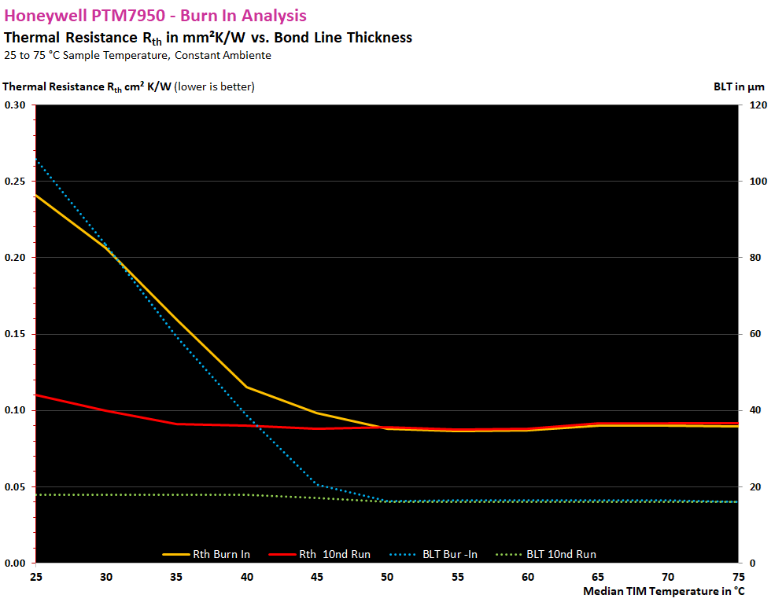Click x-axis label 65
This screenshot has height=602, width=771.
tap(597, 577)
